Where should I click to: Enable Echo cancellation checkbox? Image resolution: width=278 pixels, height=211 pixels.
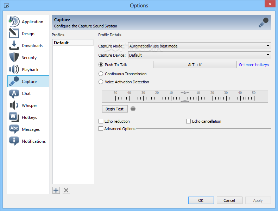188,121
